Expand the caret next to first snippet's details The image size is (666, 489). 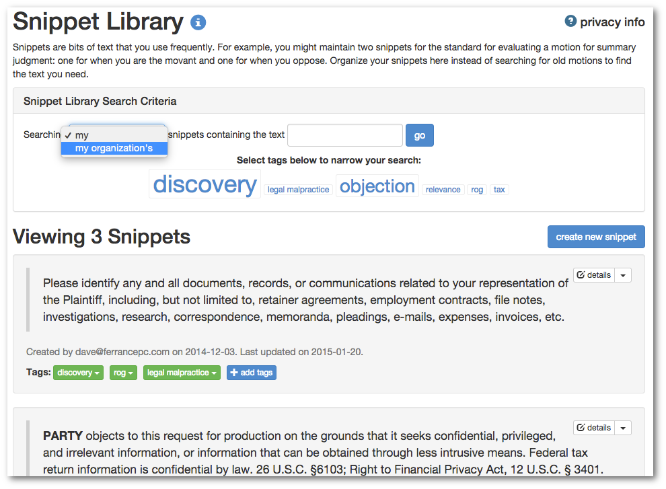pos(623,275)
